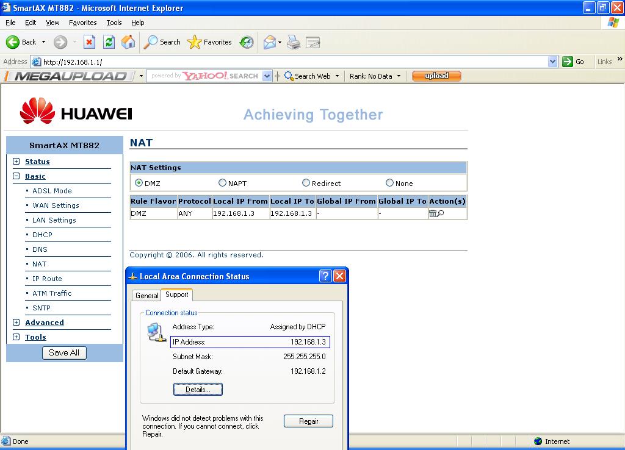
Task: Switch to the General tab
Action: pos(146,295)
